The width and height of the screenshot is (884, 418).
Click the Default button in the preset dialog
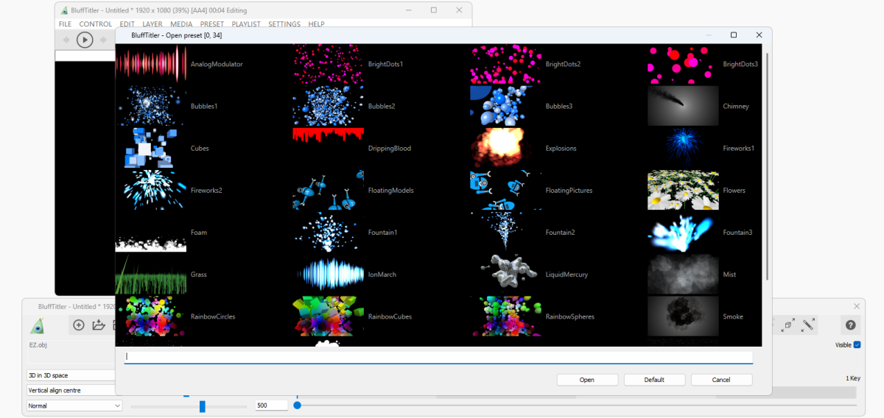(x=654, y=380)
